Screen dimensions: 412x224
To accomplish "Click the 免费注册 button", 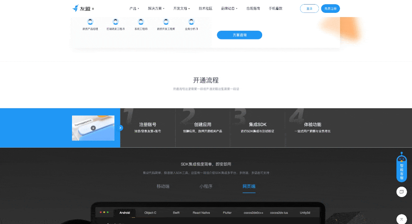I will coord(330,9).
